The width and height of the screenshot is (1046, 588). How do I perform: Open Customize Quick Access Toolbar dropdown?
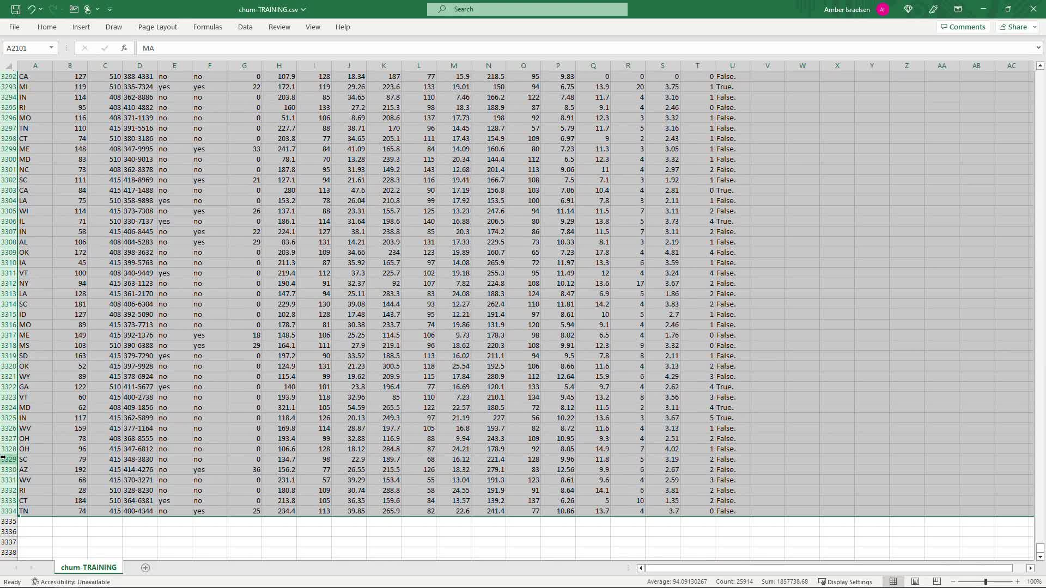click(110, 9)
